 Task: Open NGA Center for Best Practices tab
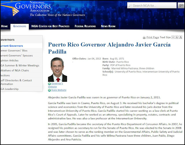click(x=50, y=26)
